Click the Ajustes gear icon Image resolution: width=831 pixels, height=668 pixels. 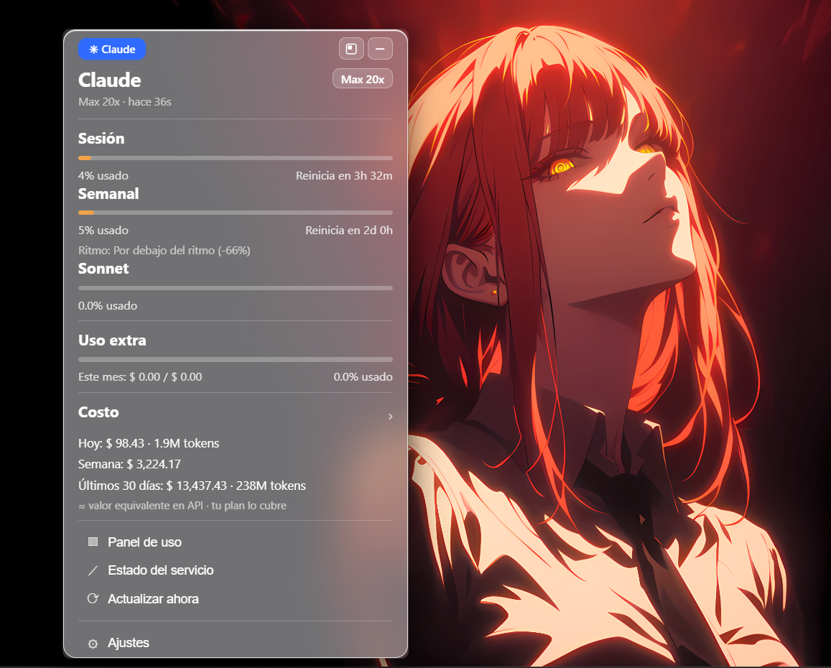[x=93, y=644]
